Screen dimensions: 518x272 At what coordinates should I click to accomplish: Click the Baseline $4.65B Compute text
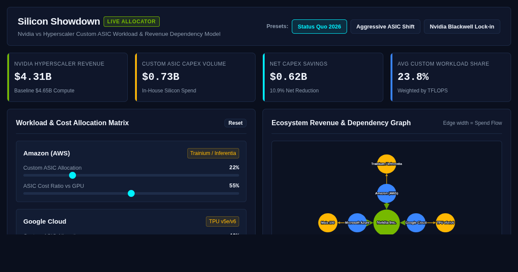click(44, 91)
